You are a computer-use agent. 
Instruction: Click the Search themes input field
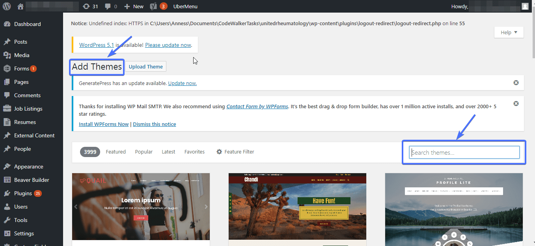pos(464,152)
